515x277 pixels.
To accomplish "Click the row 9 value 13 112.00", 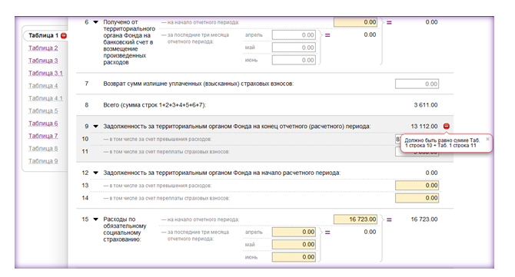I will [424, 126].
